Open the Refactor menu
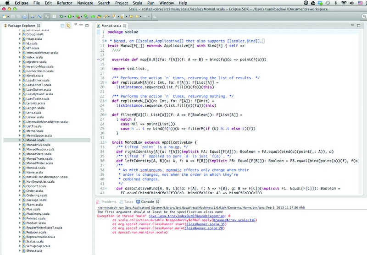This screenshot has width=367, height=255. [x=64, y=3]
